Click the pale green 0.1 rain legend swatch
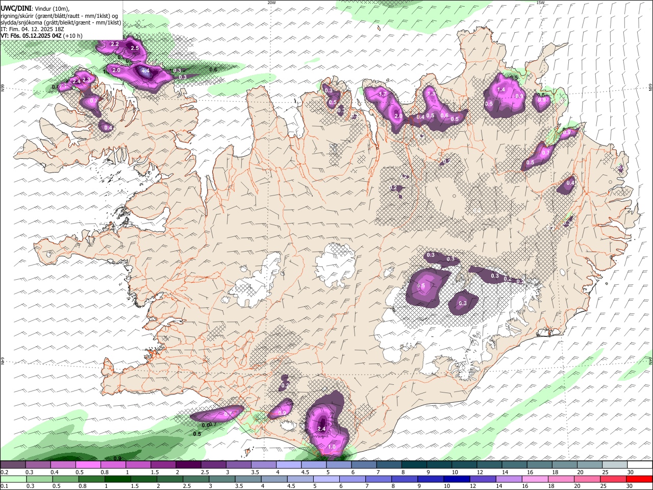Screen dimensions: 653x490 pos(13,479)
